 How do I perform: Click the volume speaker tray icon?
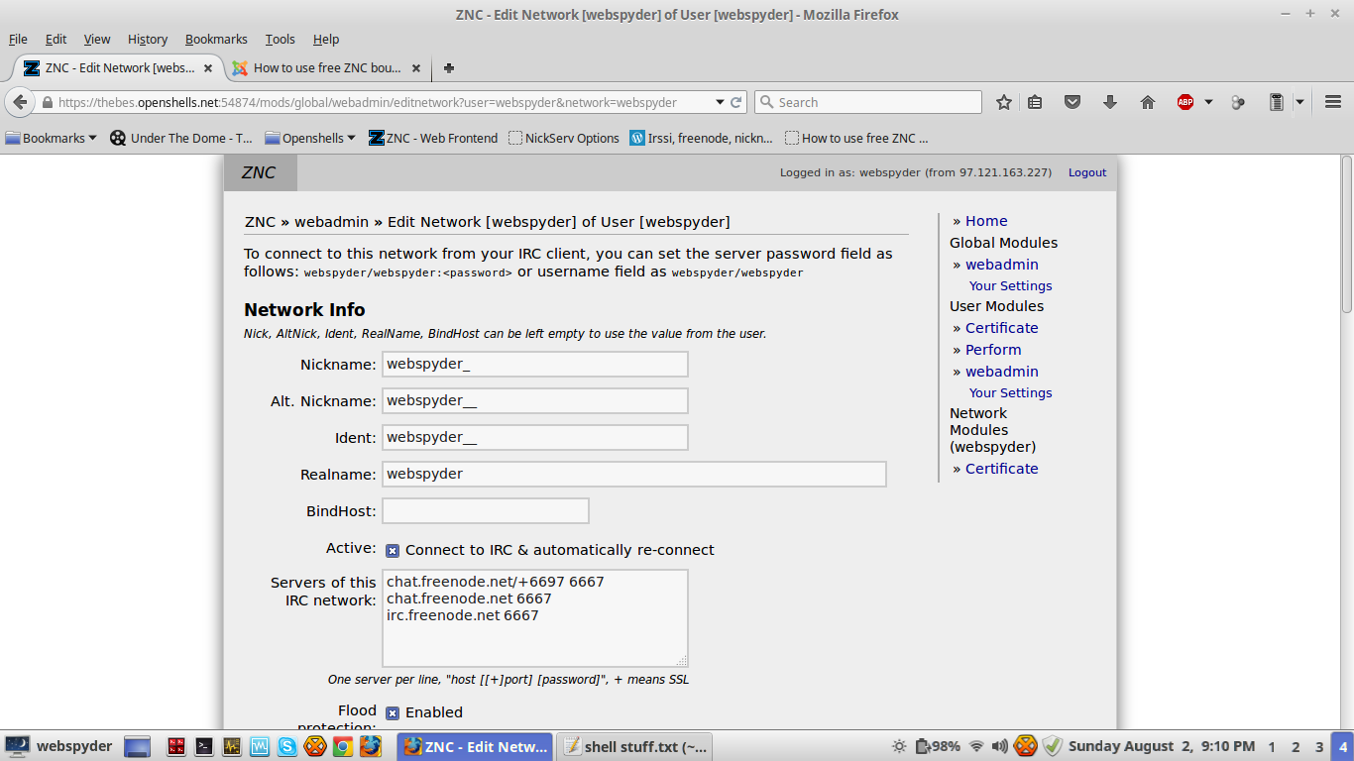coord(1000,746)
